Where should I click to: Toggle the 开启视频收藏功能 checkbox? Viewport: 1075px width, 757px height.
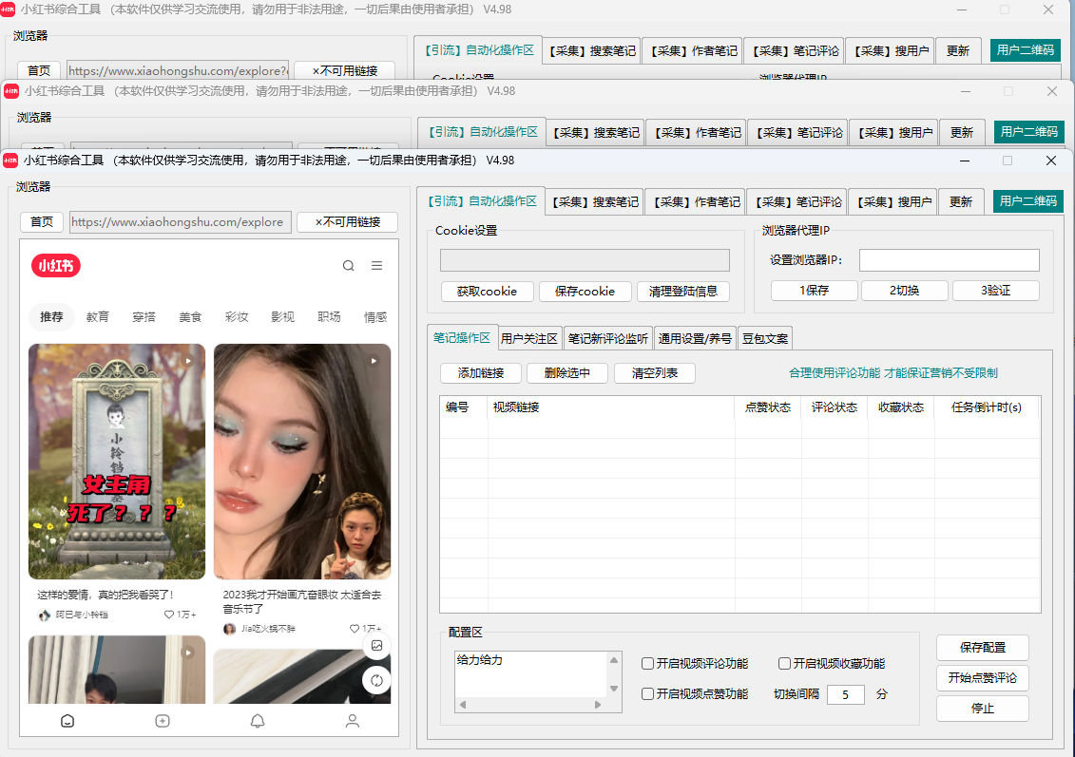(784, 664)
